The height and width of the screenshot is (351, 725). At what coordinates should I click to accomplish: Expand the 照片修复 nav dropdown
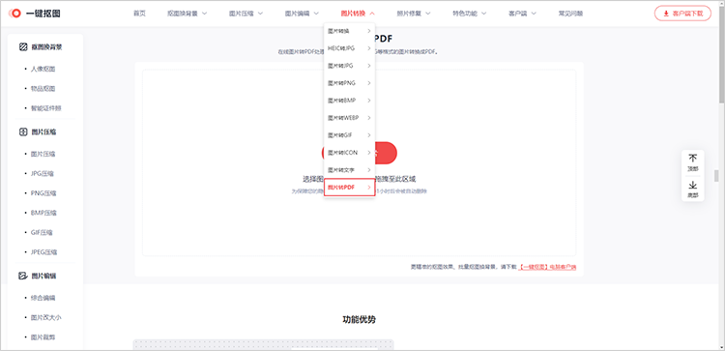click(x=414, y=14)
